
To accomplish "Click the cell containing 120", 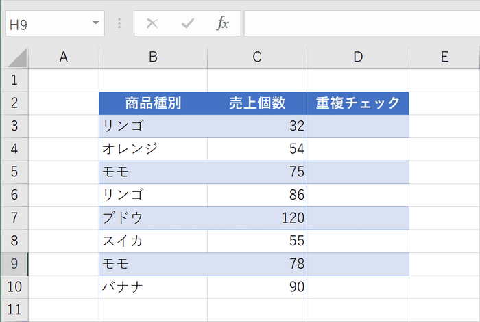I will point(257,218).
